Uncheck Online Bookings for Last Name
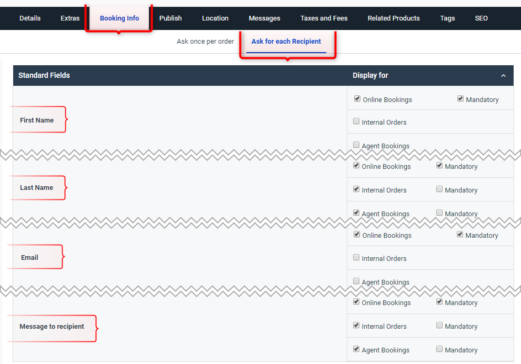521x364 pixels. click(x=356, y=165)
